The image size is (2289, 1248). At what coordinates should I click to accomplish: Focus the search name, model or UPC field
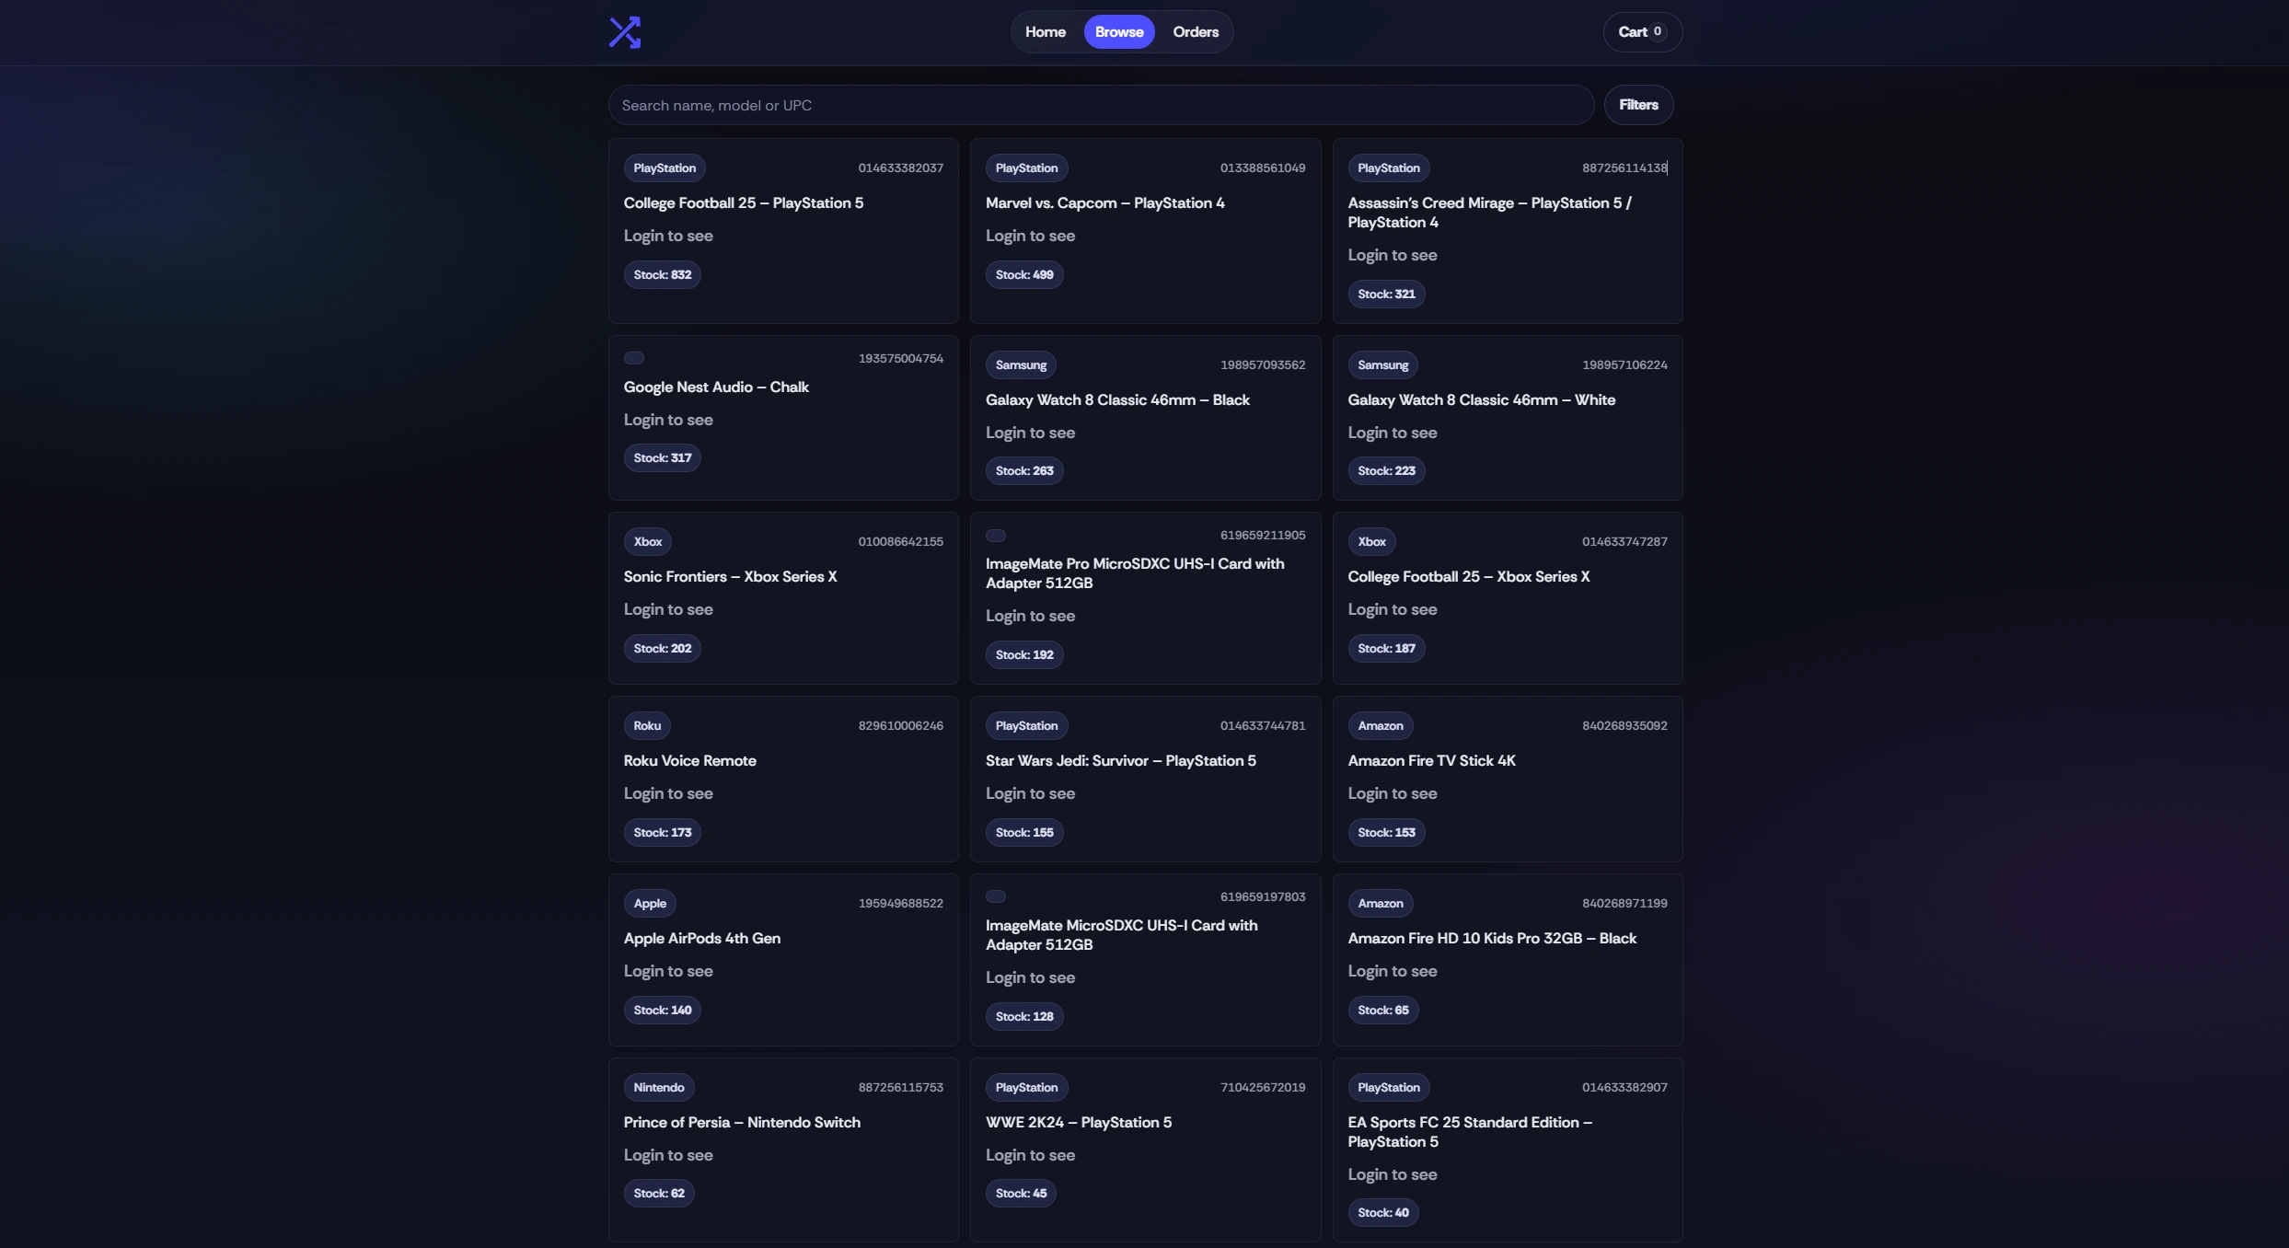pyautogui.click(x=1100, y=106)
